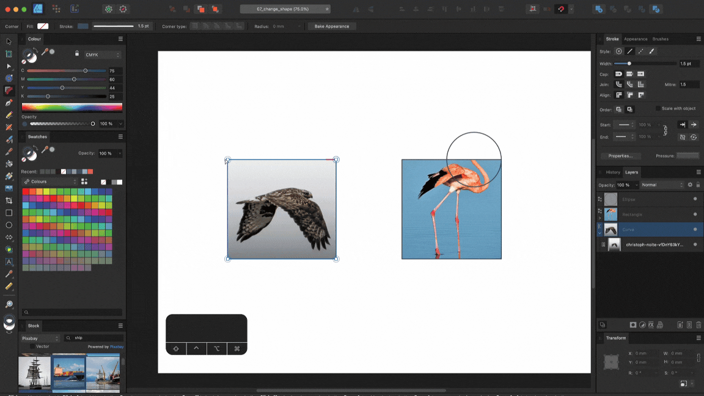Activate the Vector Crop tool
704x396 pixels.
pos(9,201)
